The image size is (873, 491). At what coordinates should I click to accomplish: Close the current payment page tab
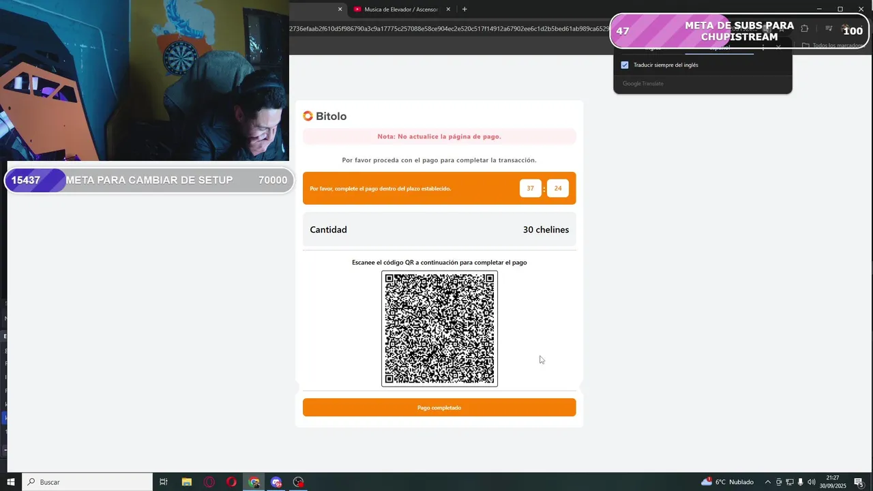tap(340, 10)
